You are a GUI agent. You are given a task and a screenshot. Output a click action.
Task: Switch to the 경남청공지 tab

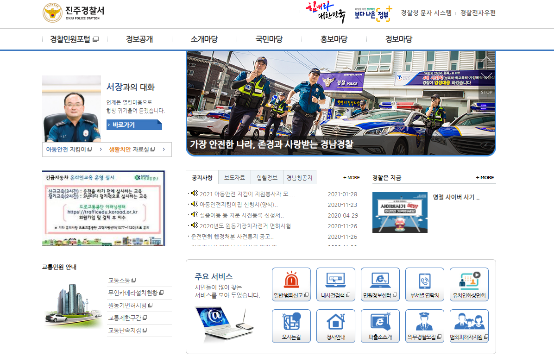click(300, 177)
